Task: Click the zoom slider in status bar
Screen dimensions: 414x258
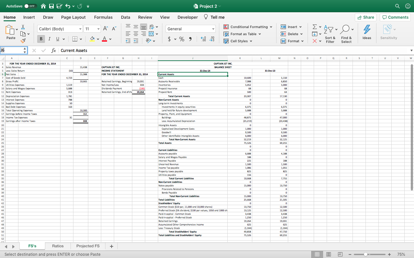Action: pos(365,254)
